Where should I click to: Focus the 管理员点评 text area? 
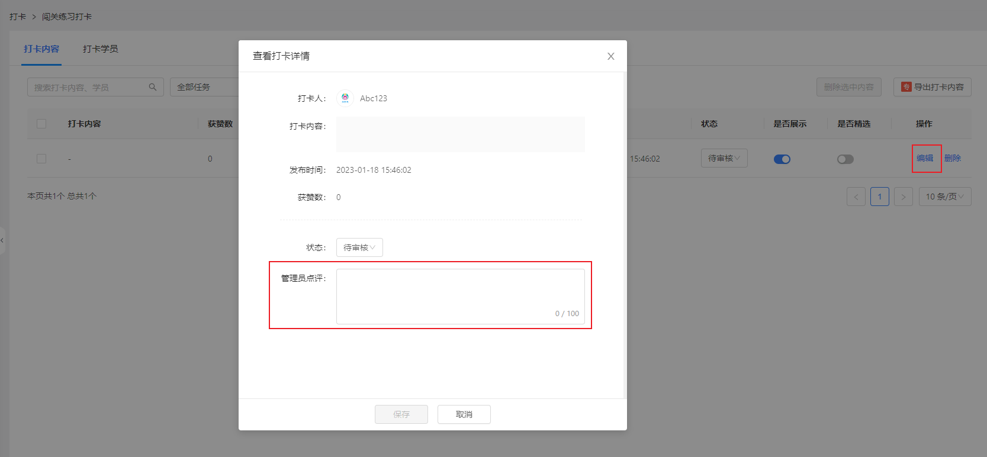461,297
